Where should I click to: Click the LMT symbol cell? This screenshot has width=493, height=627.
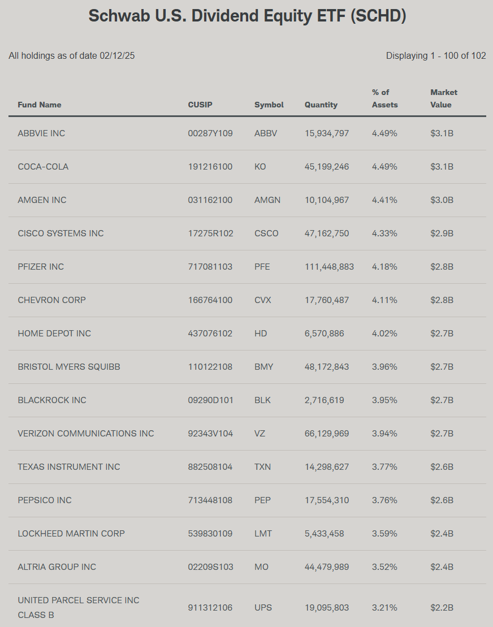click(x=263, y=533)
